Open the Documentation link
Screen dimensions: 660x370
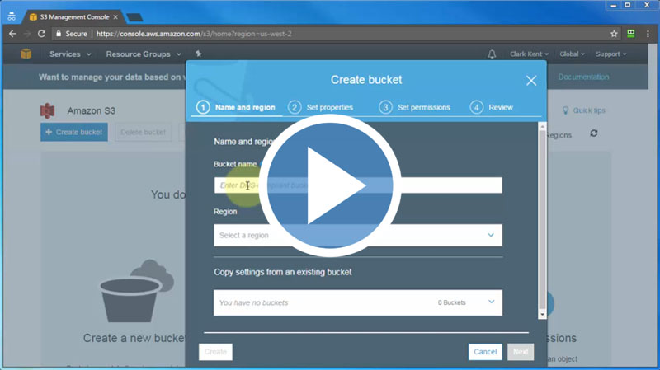(583, 77)
